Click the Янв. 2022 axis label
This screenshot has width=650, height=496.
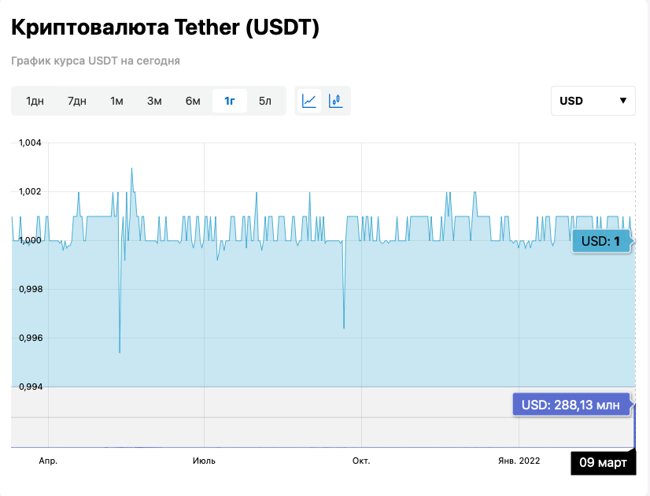point(519,461)
